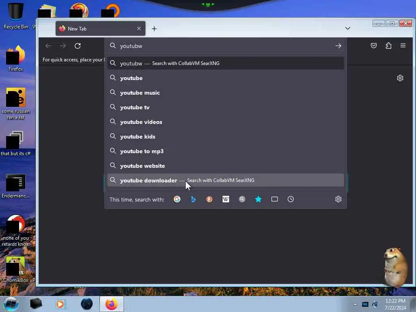The image size is (416, 312).
Task: Select 'some russian ran a rat' desktop icon
Action: click(x=16, y=104)
